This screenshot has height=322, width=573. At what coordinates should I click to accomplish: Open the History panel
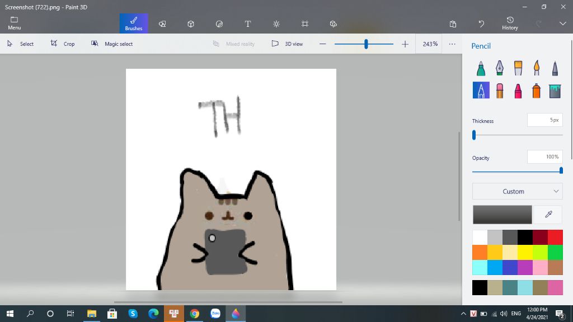click(x=510, y=23)
